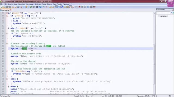Select run_sim.pl in Function List tree
The width and height of the screenshot is (174, 97).
pos(164,16)
